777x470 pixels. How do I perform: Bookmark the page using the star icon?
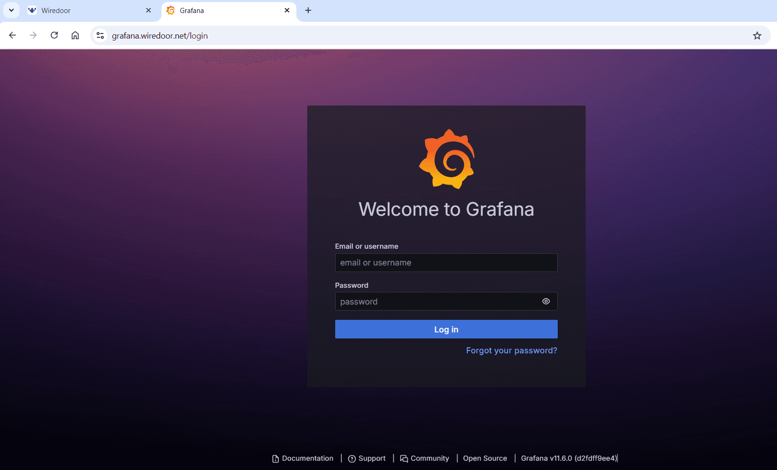[x=757, y=35]
